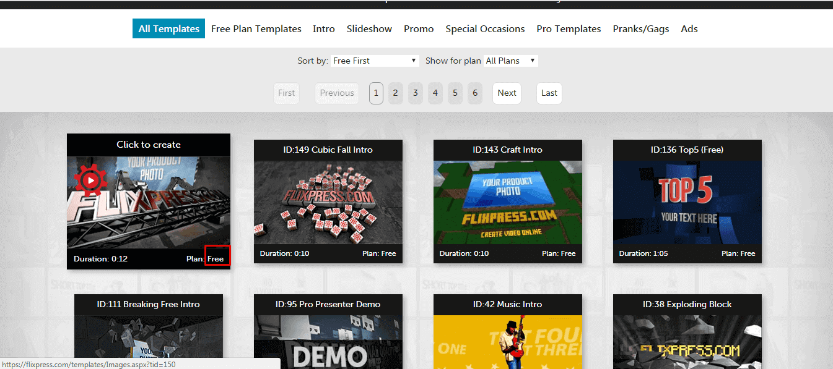Switch to the Intro category
This screenshot has height=369, width=833.
(324, 28)
